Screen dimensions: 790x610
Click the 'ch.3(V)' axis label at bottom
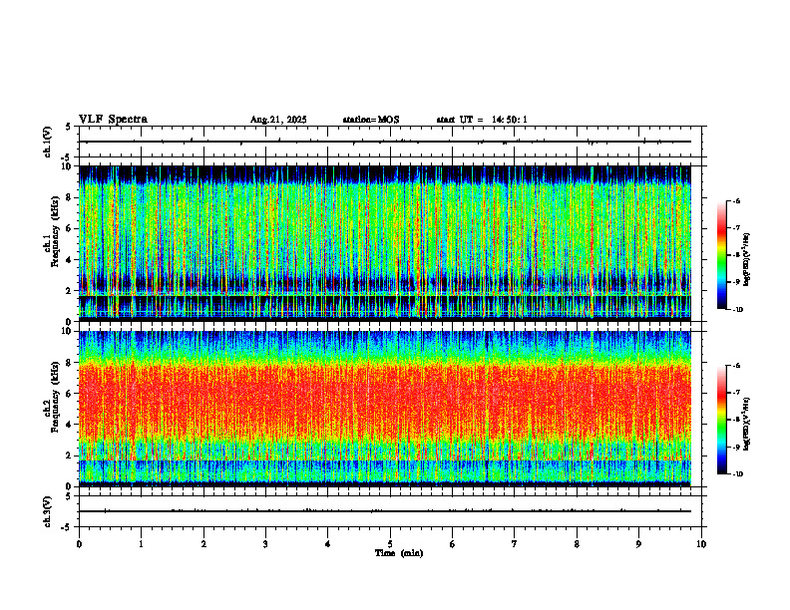(x=48, y=511)
